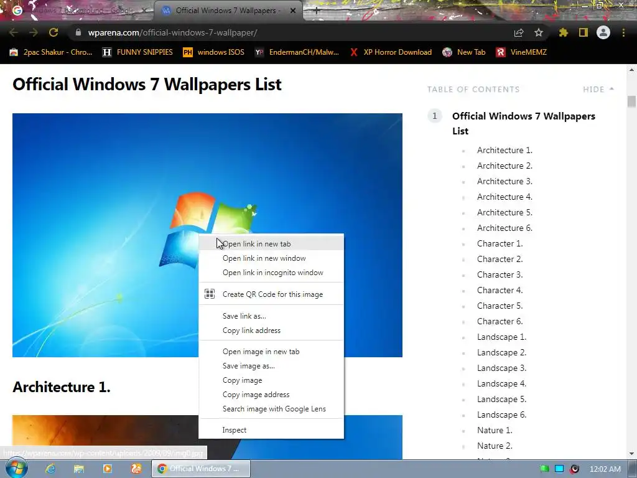Click the browser Forward arrow
The height and width of the screenshot is (478, 637).
pyautogui.click(x=34, y=32)
